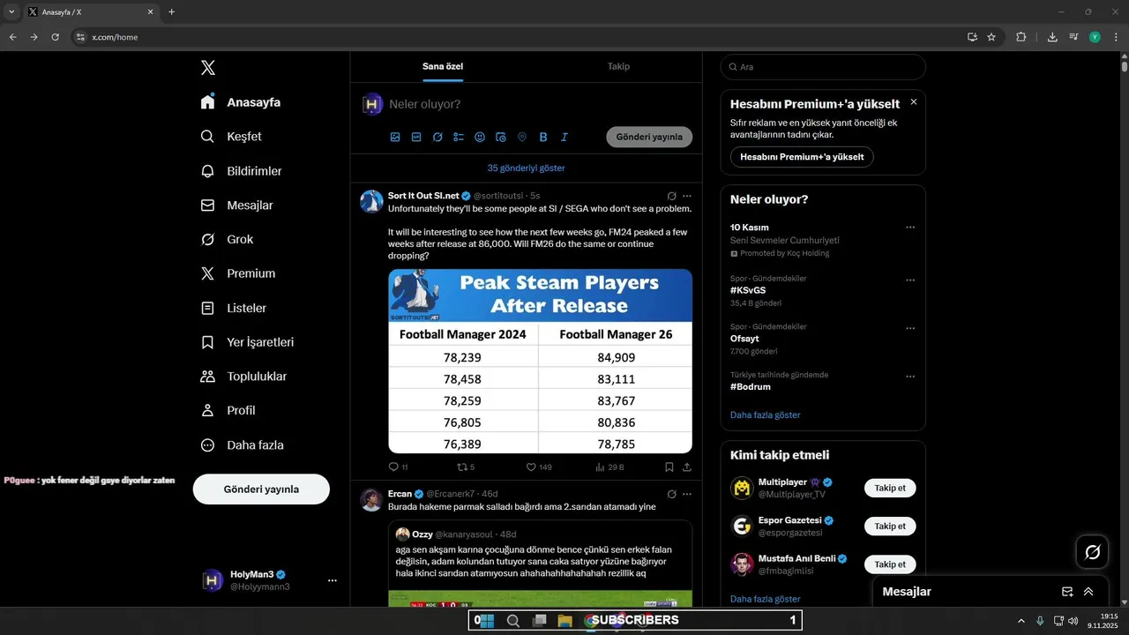Open options for 10 Kasım trend
This screenshot has height=635, width=1129.
tap(910, 228)
